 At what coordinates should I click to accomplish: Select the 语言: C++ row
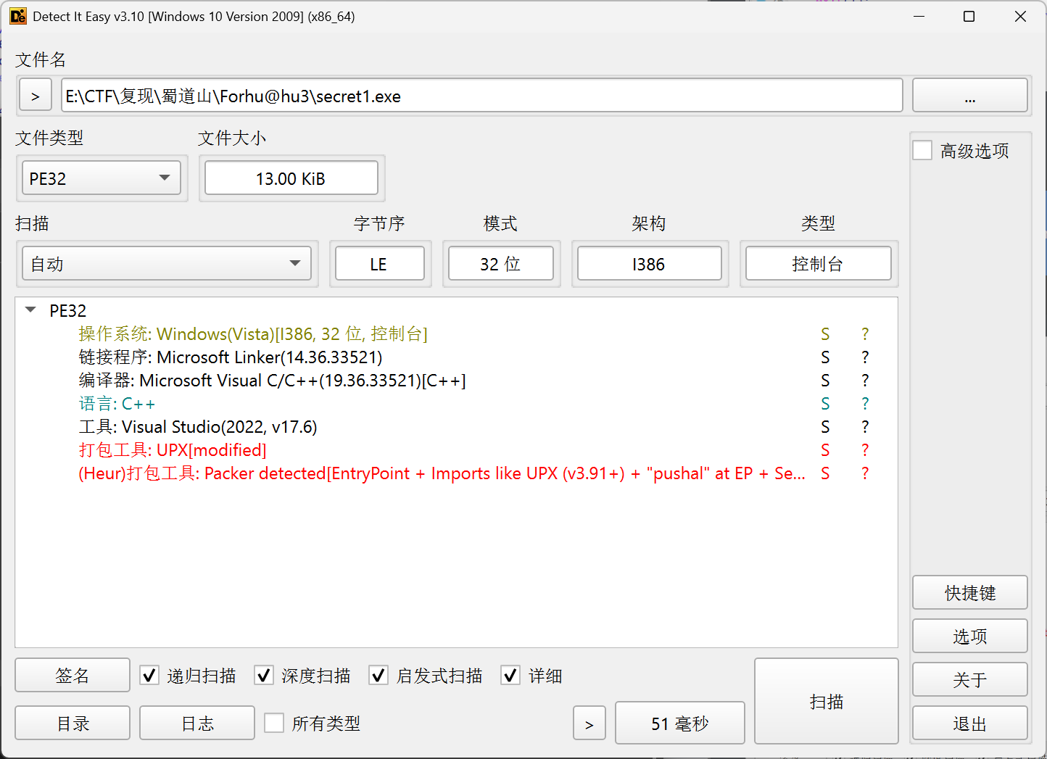[x=457, y=403]
